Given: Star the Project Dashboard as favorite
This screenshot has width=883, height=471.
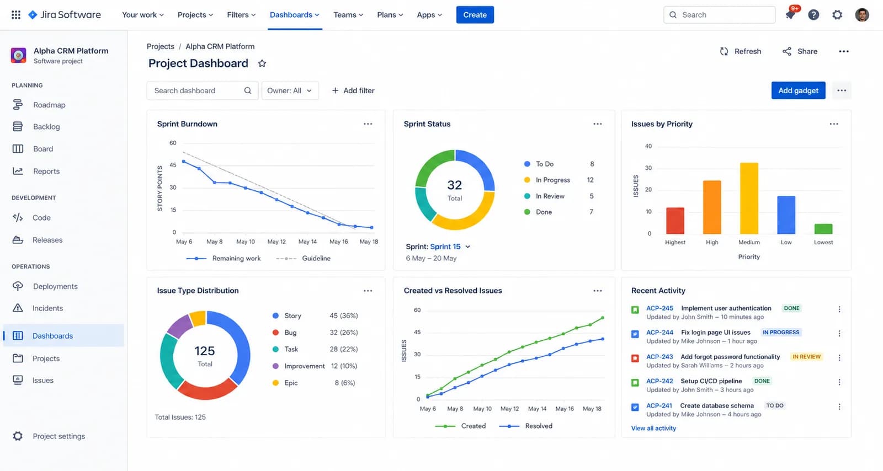Looking at the screenshot, I should [x=262, y=63].
